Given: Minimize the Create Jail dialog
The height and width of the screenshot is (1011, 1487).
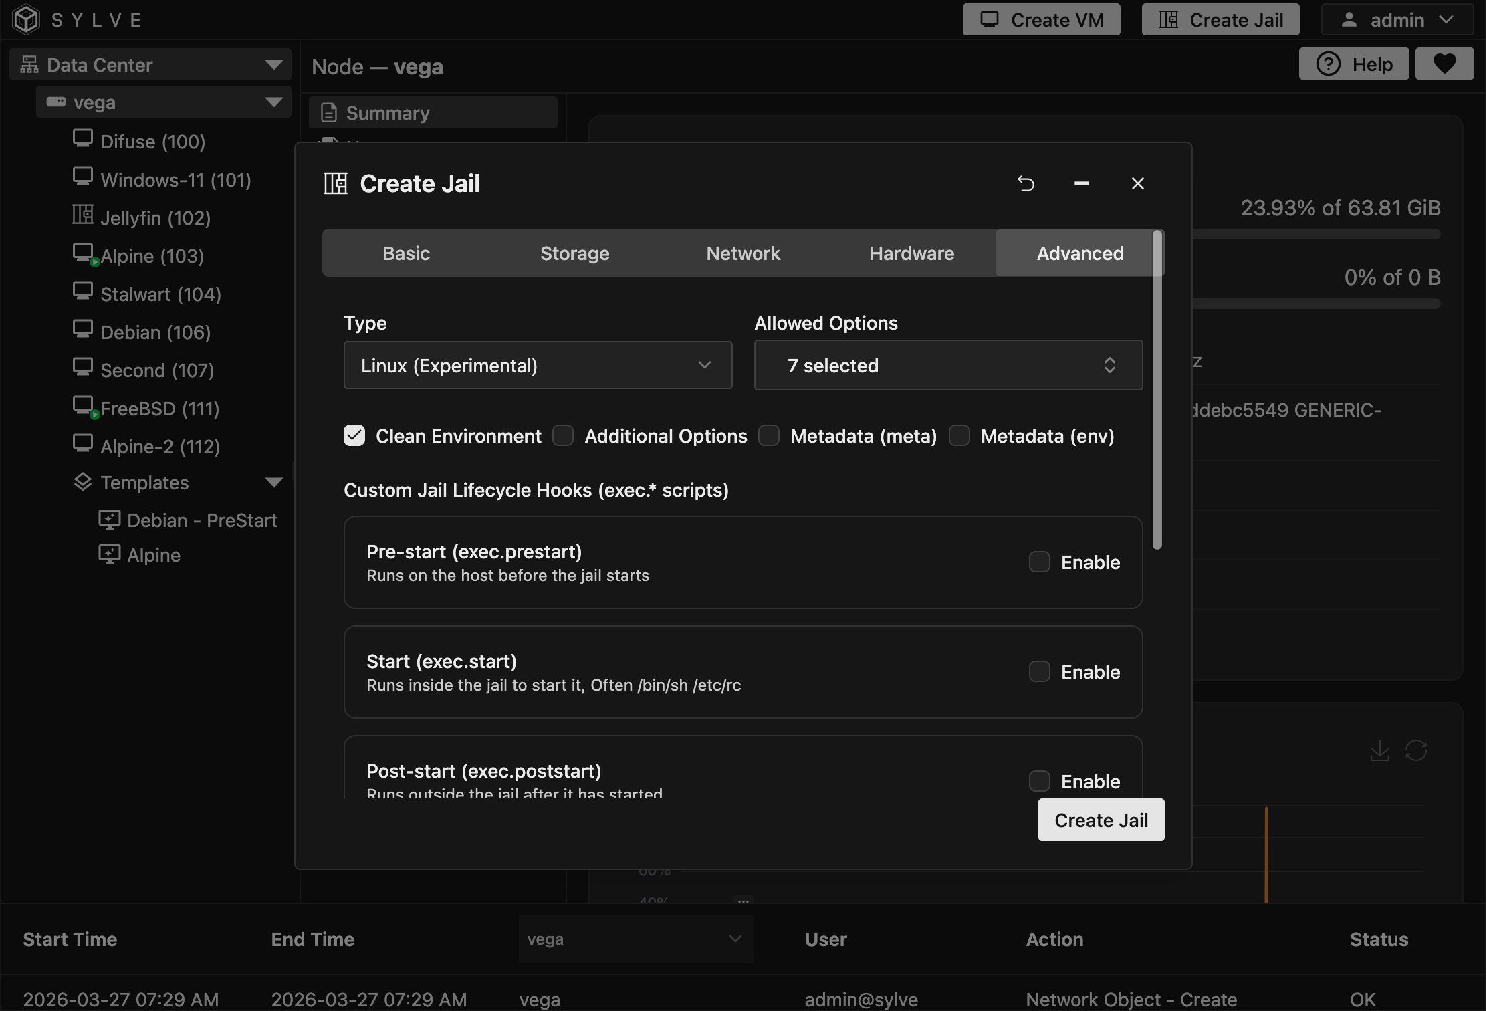Looking at the screenshot, I should (1082, 183).
